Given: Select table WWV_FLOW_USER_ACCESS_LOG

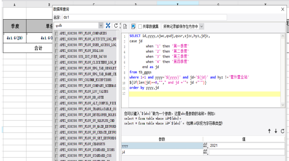Looking at the screenshot, I should [x=88, y=45].
